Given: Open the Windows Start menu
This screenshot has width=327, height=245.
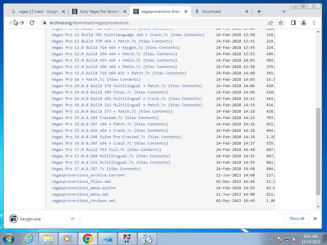Looking at the screenshot, I should click(x=8, y=239).
